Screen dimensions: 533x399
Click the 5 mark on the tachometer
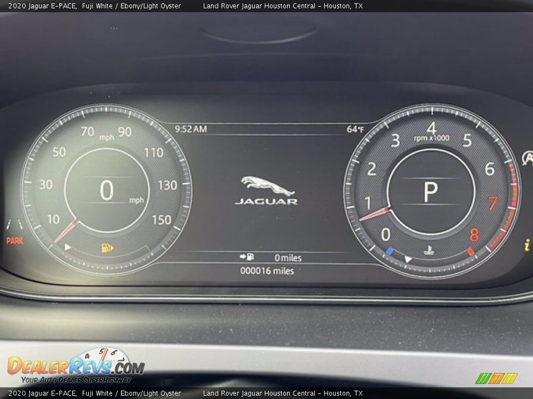(x=467, y=140)
